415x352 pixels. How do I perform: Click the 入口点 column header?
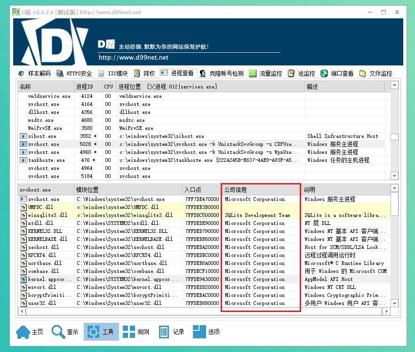click(202, 190)
